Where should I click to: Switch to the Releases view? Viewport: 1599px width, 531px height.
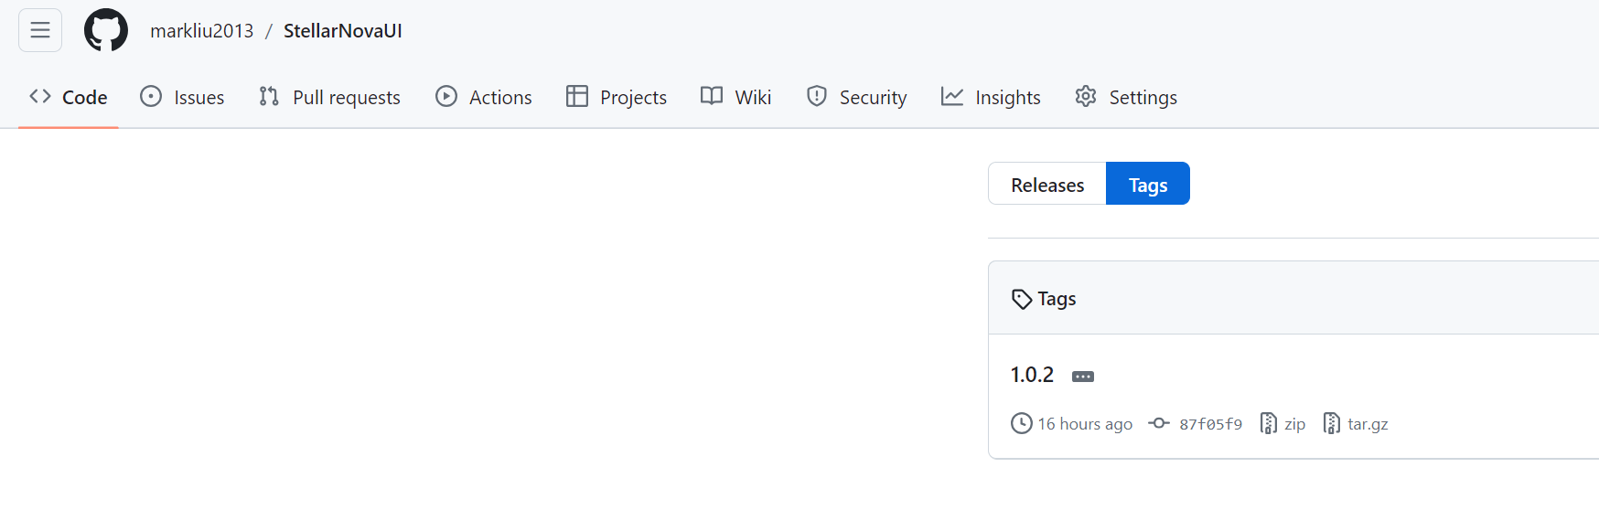pyautogui.click(x=1047, y=185)
